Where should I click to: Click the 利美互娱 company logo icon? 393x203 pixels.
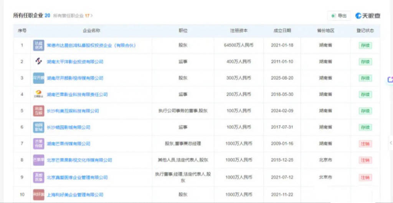point(38,111)
